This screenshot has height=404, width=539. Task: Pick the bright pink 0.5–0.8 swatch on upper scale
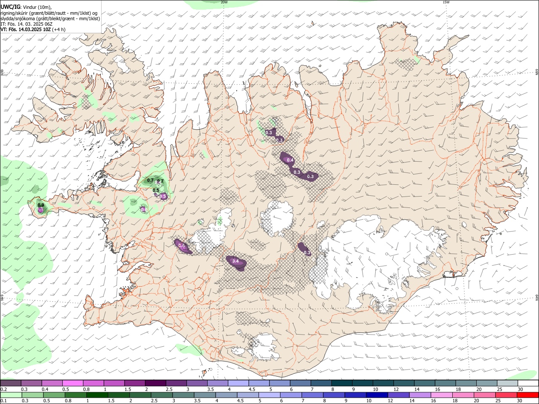coord(72,383)
